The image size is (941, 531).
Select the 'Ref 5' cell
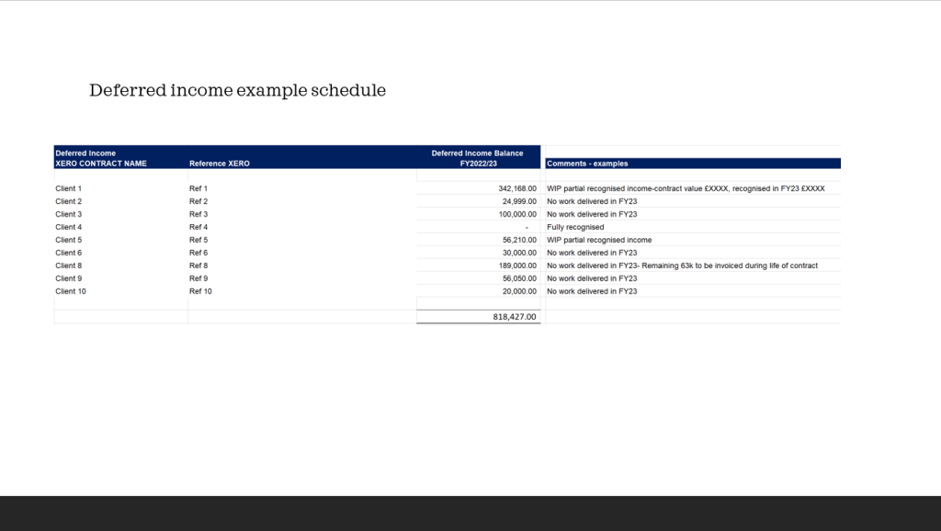pyautogui.click(x=198, y=240)
